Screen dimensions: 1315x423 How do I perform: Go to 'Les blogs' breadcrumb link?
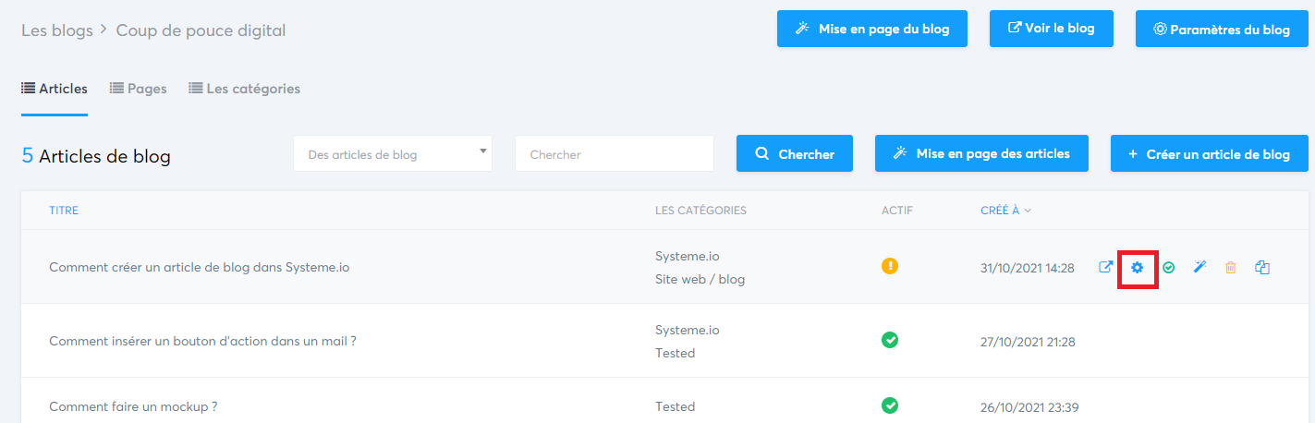pos(57,30)
